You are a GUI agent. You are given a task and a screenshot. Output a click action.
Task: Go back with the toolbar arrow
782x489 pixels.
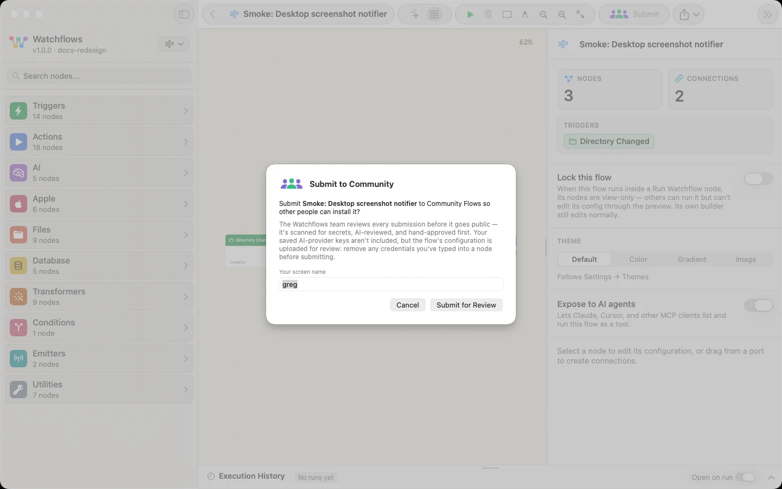click(212, 14)
